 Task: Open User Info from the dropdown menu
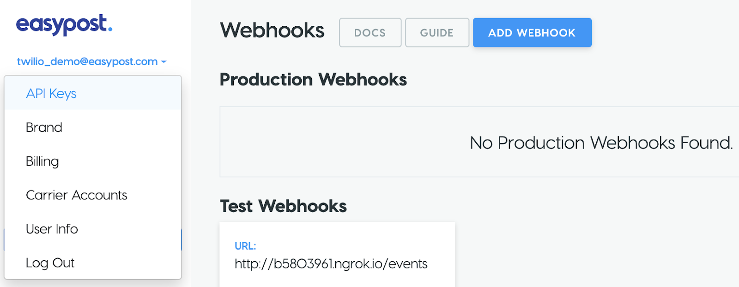[93, 229]
